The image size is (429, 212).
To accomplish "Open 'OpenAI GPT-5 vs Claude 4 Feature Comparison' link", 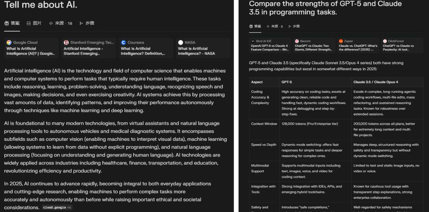I will point(270,48).
